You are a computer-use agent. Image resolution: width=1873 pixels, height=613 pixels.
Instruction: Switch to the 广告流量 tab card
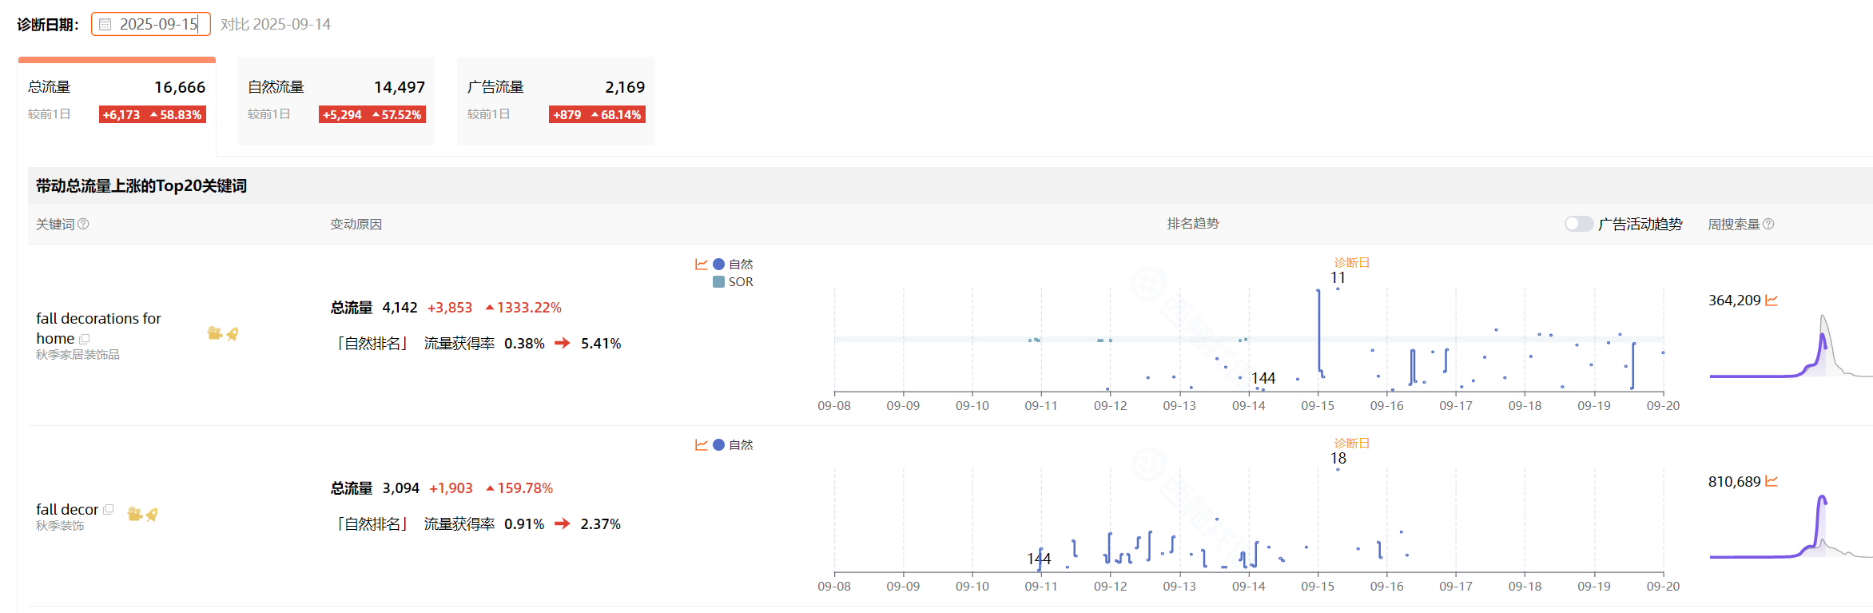(555, 100)
